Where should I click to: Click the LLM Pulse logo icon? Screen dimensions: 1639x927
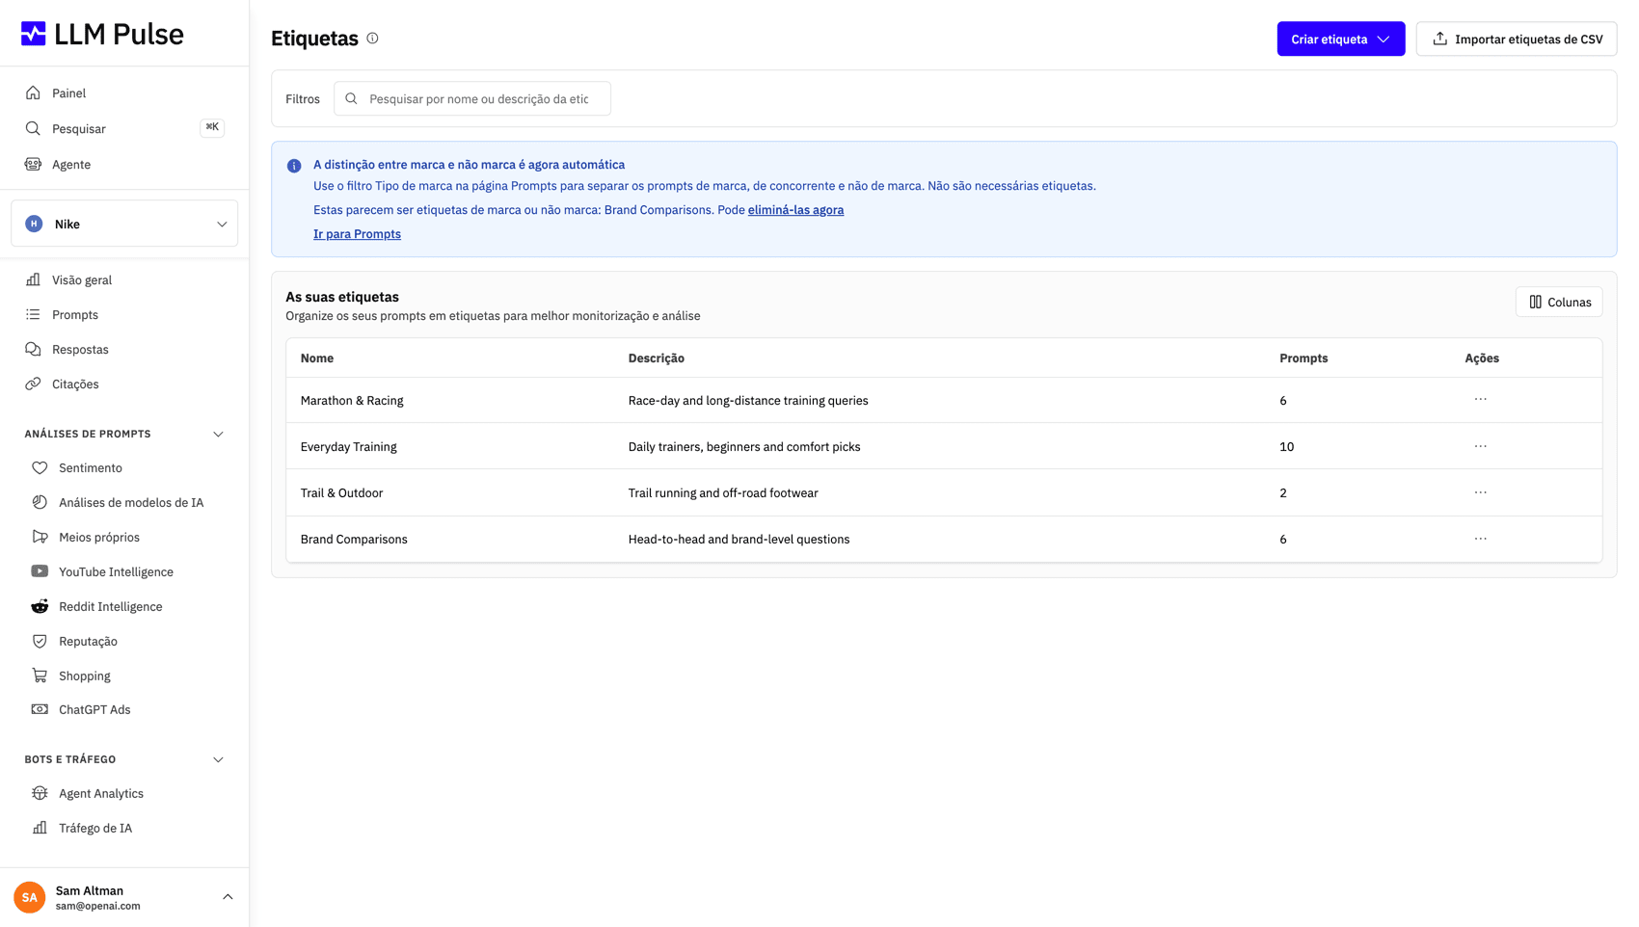(34, 34)
